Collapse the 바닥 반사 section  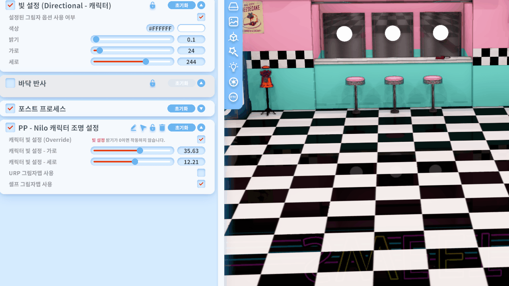[201, 83]
